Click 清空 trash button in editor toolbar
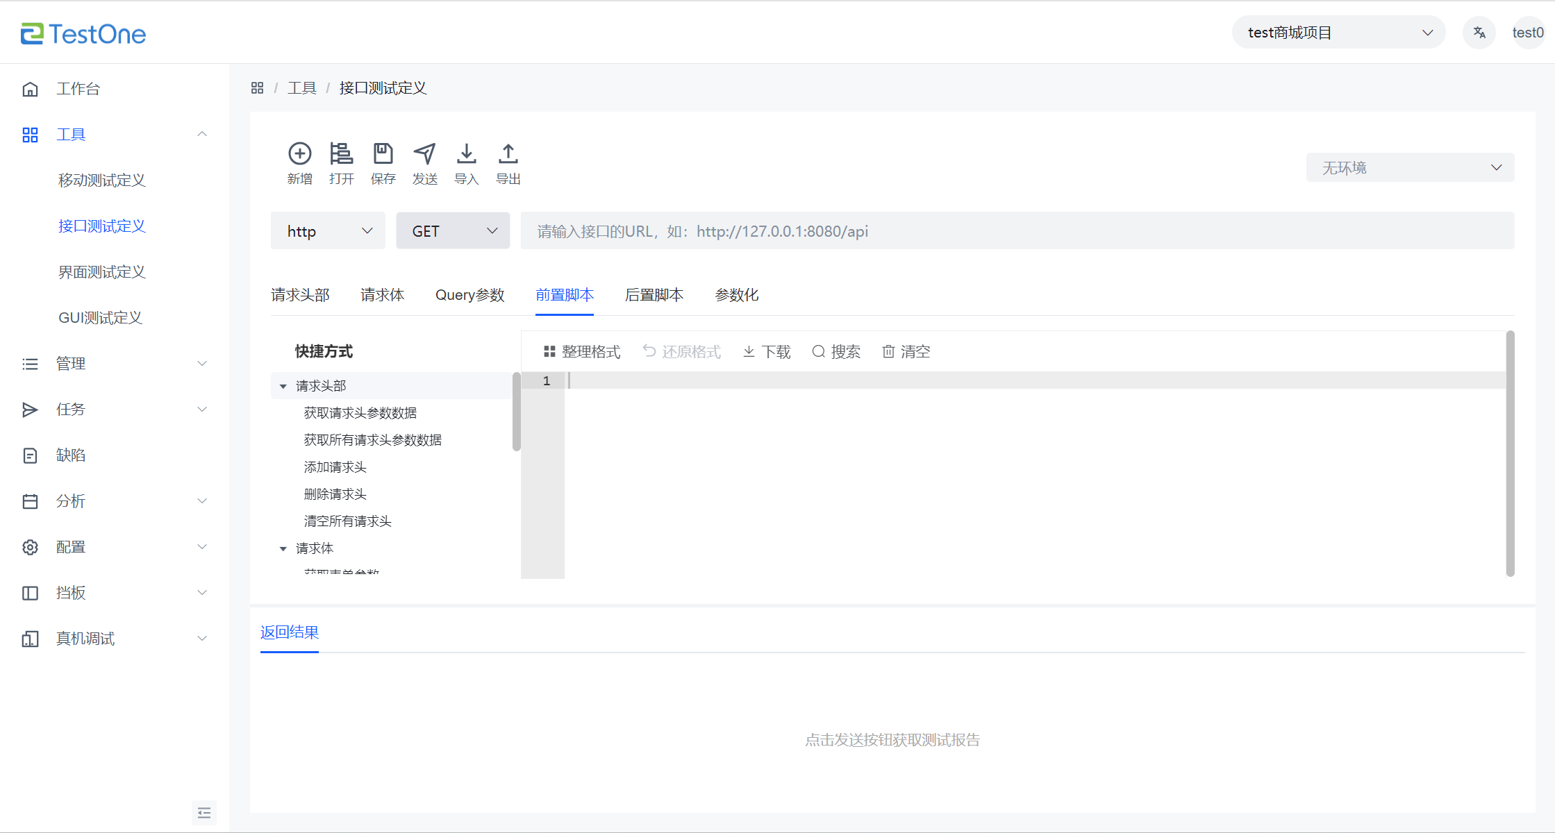Screen dimensions: 1555x833 click(906, 352)
